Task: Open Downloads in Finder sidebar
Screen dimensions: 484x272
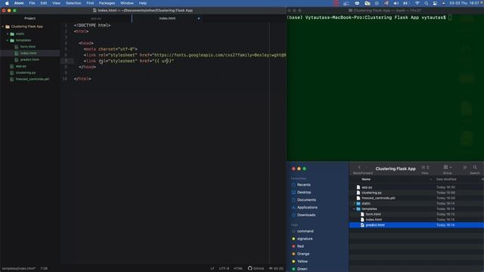Action: [x=306, y=215]
